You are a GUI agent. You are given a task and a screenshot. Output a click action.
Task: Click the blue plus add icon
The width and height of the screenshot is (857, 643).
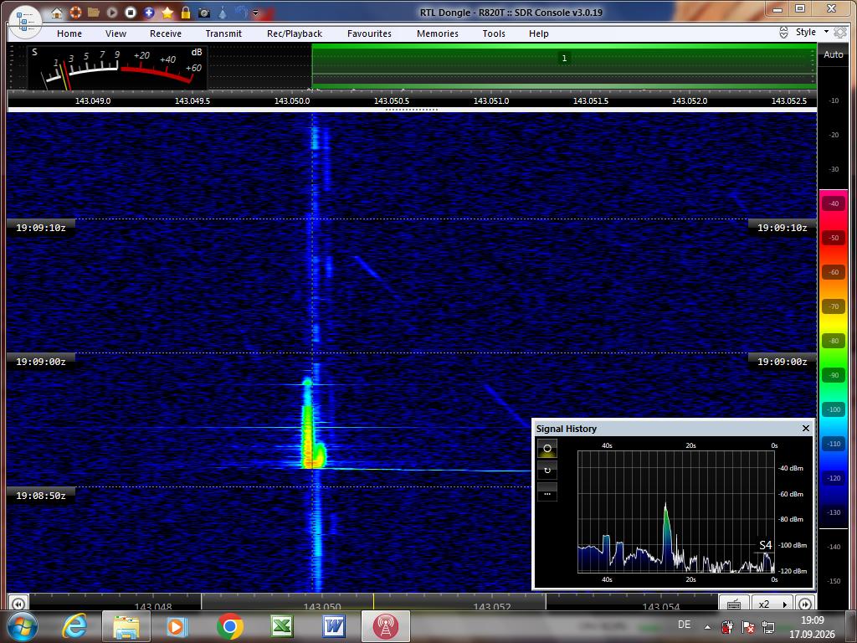149,12
